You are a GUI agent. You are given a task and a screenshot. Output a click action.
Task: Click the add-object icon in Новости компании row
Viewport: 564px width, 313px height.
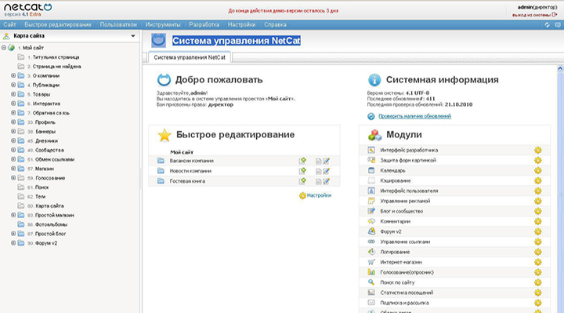[x=302, y=171]
